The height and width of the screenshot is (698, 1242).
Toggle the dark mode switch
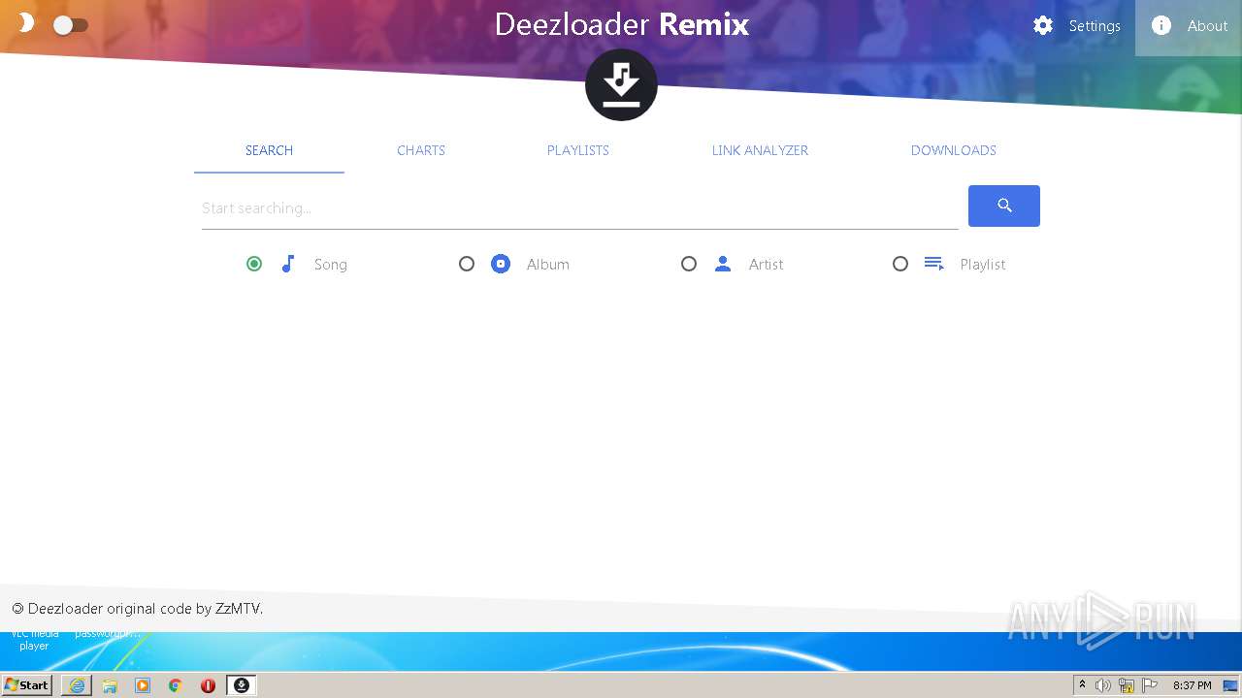point(70,25)
